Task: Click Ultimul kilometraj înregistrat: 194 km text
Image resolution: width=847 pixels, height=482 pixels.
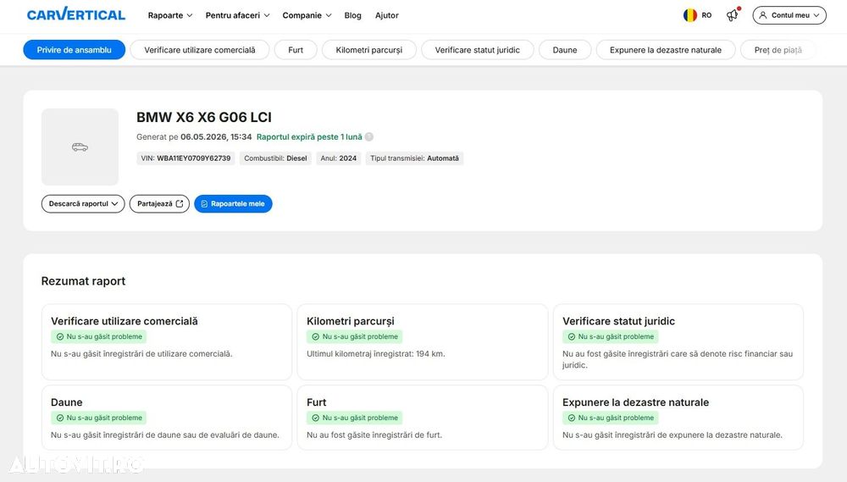Action: pos(376,354)
